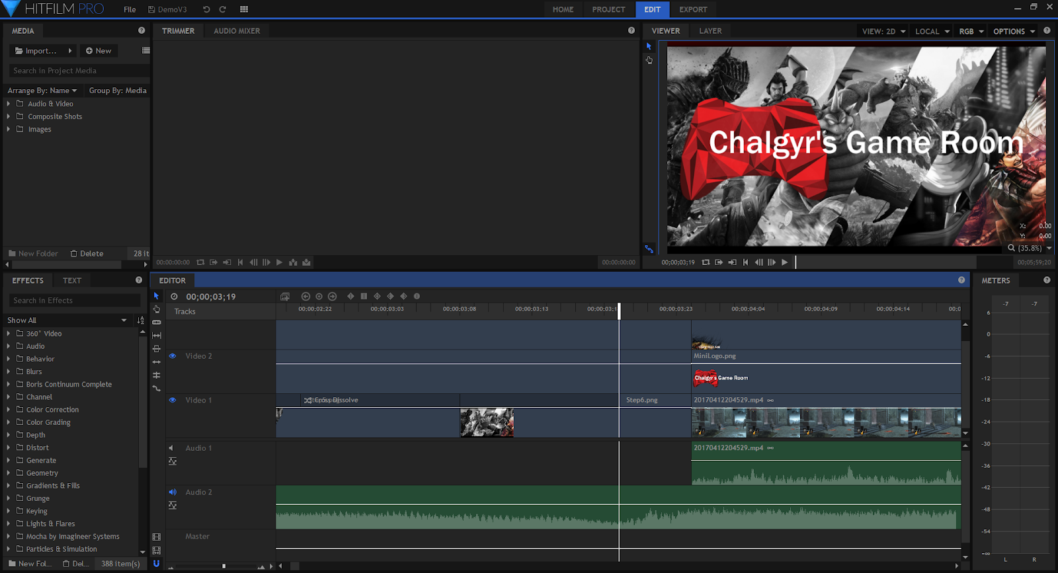The height and width of the screenshot is (573, 1058).
Task: Expand the Color Grading effects folder
Action: (x=8, y=422)
